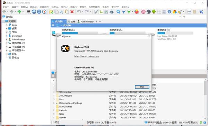Click the red X Delete icon
Image resolution: width=208 pixels, height=126 pixels.
point(72,12)
